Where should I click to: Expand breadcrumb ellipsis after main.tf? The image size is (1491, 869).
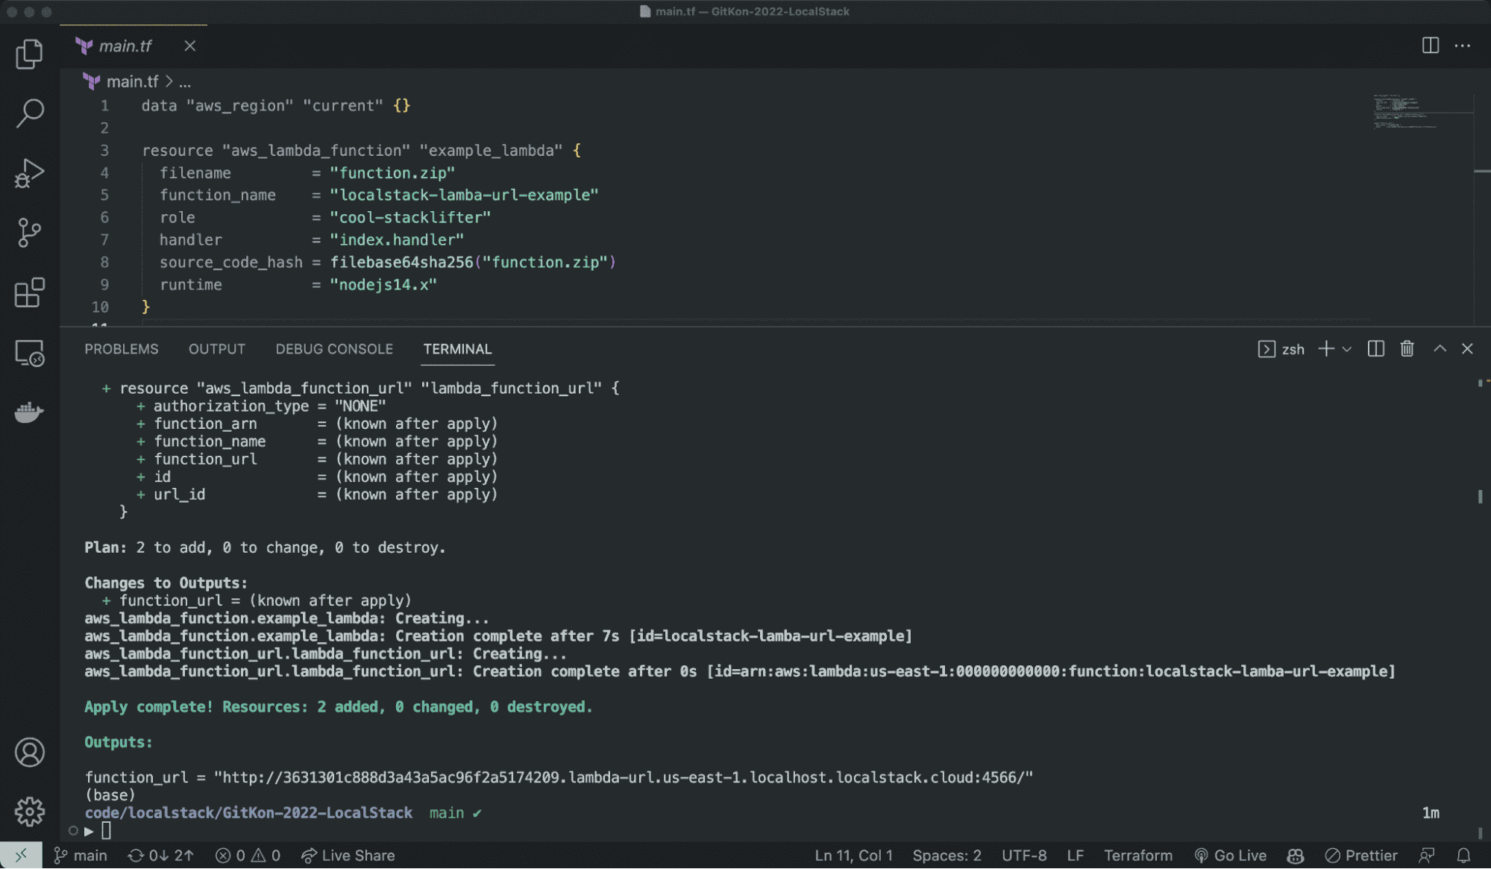click(x=185, y=82)
